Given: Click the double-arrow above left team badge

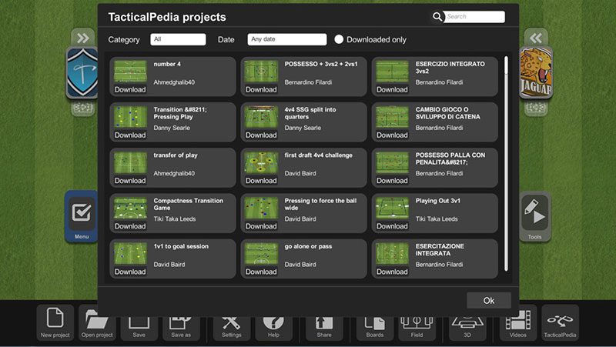Looking at the screenshot, I should point(83,38).
